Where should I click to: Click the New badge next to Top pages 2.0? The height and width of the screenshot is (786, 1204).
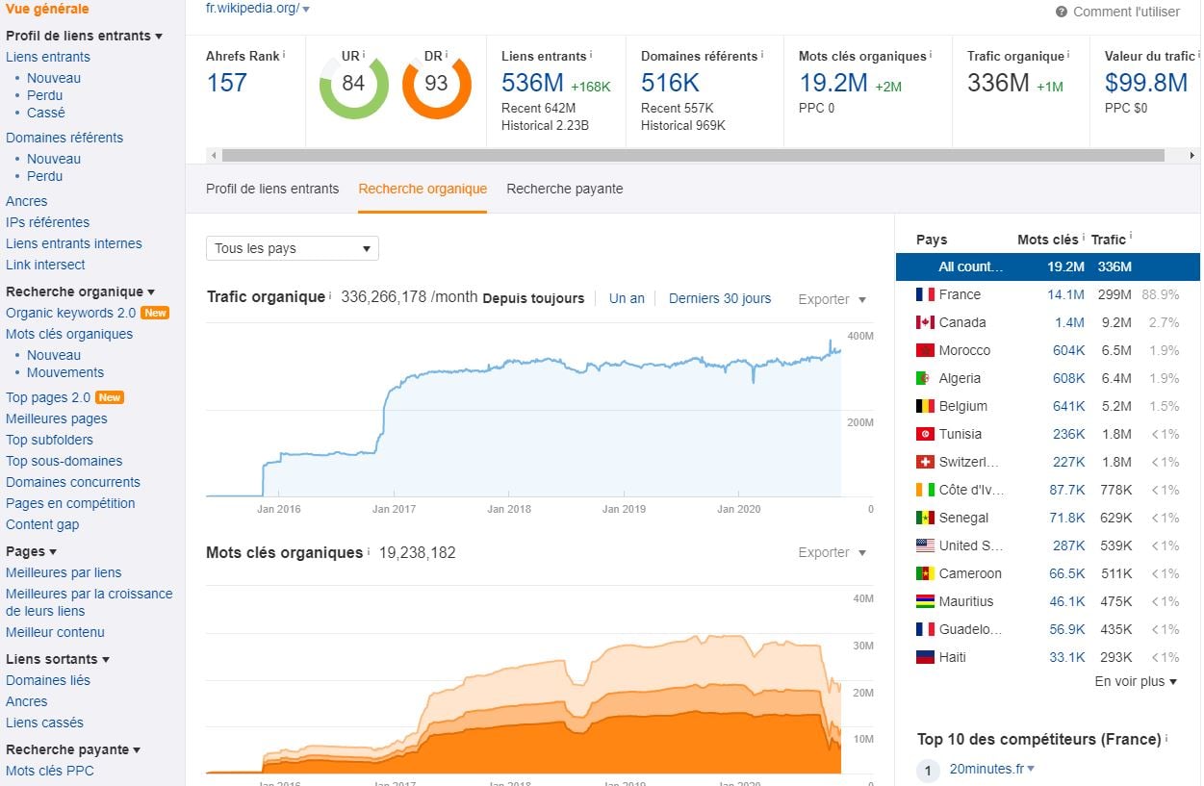(x=110, y=397)
